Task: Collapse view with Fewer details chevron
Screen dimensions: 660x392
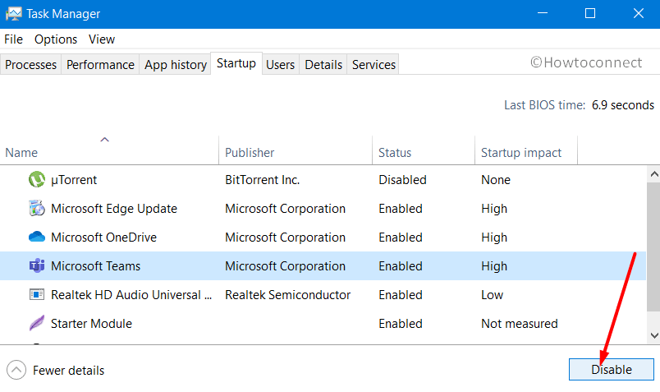Action: pos(16,370)
